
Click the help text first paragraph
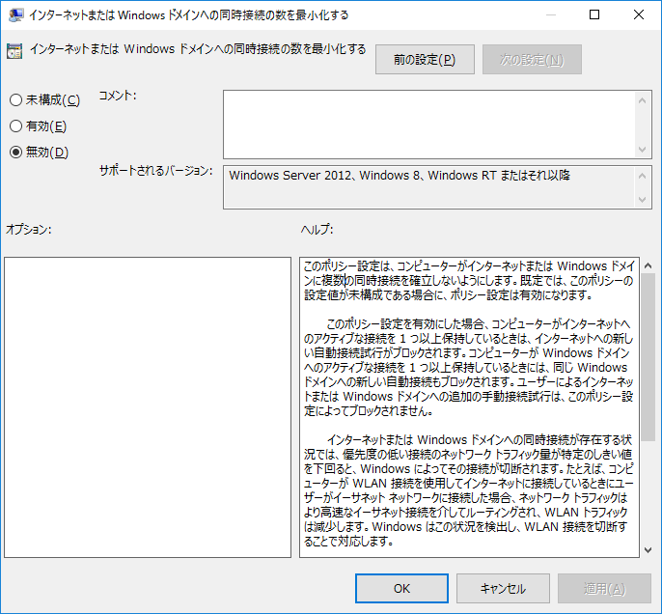tap(469, 280)
